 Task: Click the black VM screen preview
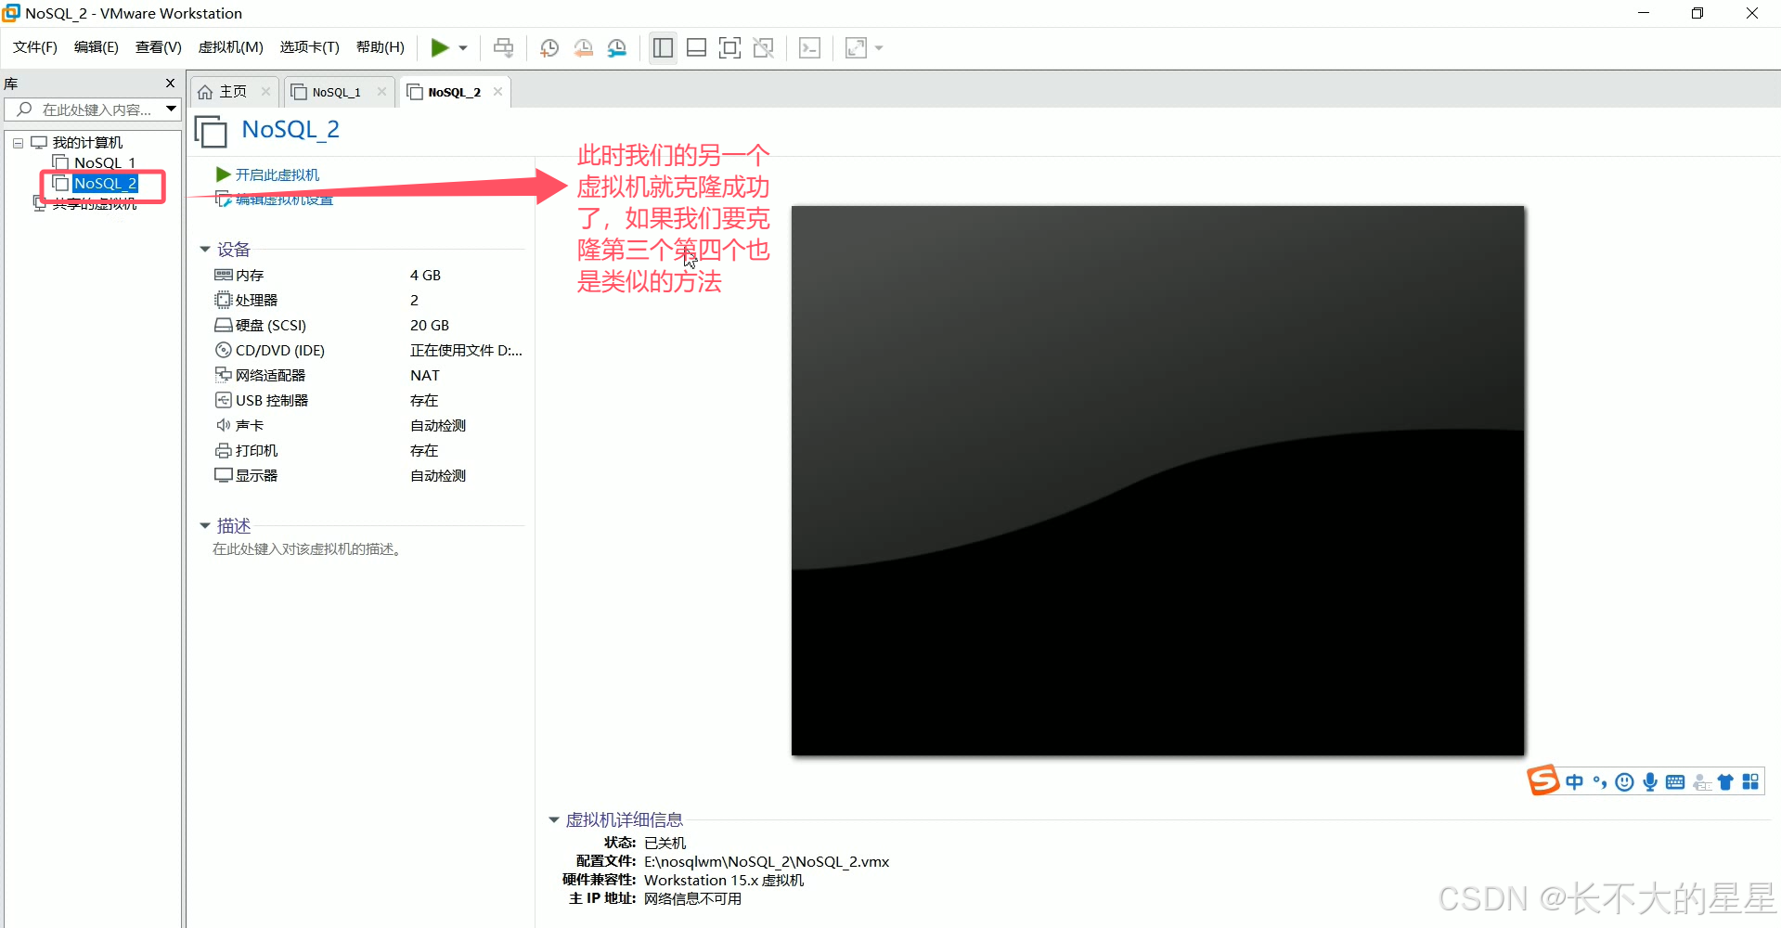click(1157, 481)
